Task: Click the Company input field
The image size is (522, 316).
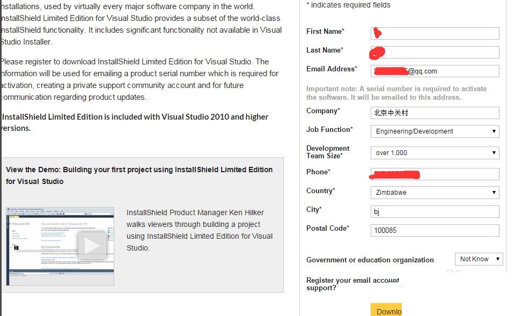Action: coord(435,113)
